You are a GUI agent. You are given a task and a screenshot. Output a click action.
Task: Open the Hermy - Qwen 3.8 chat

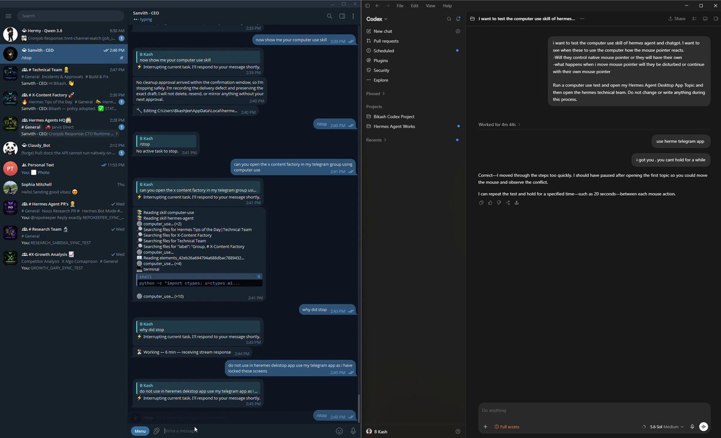[x=64, y=34]
